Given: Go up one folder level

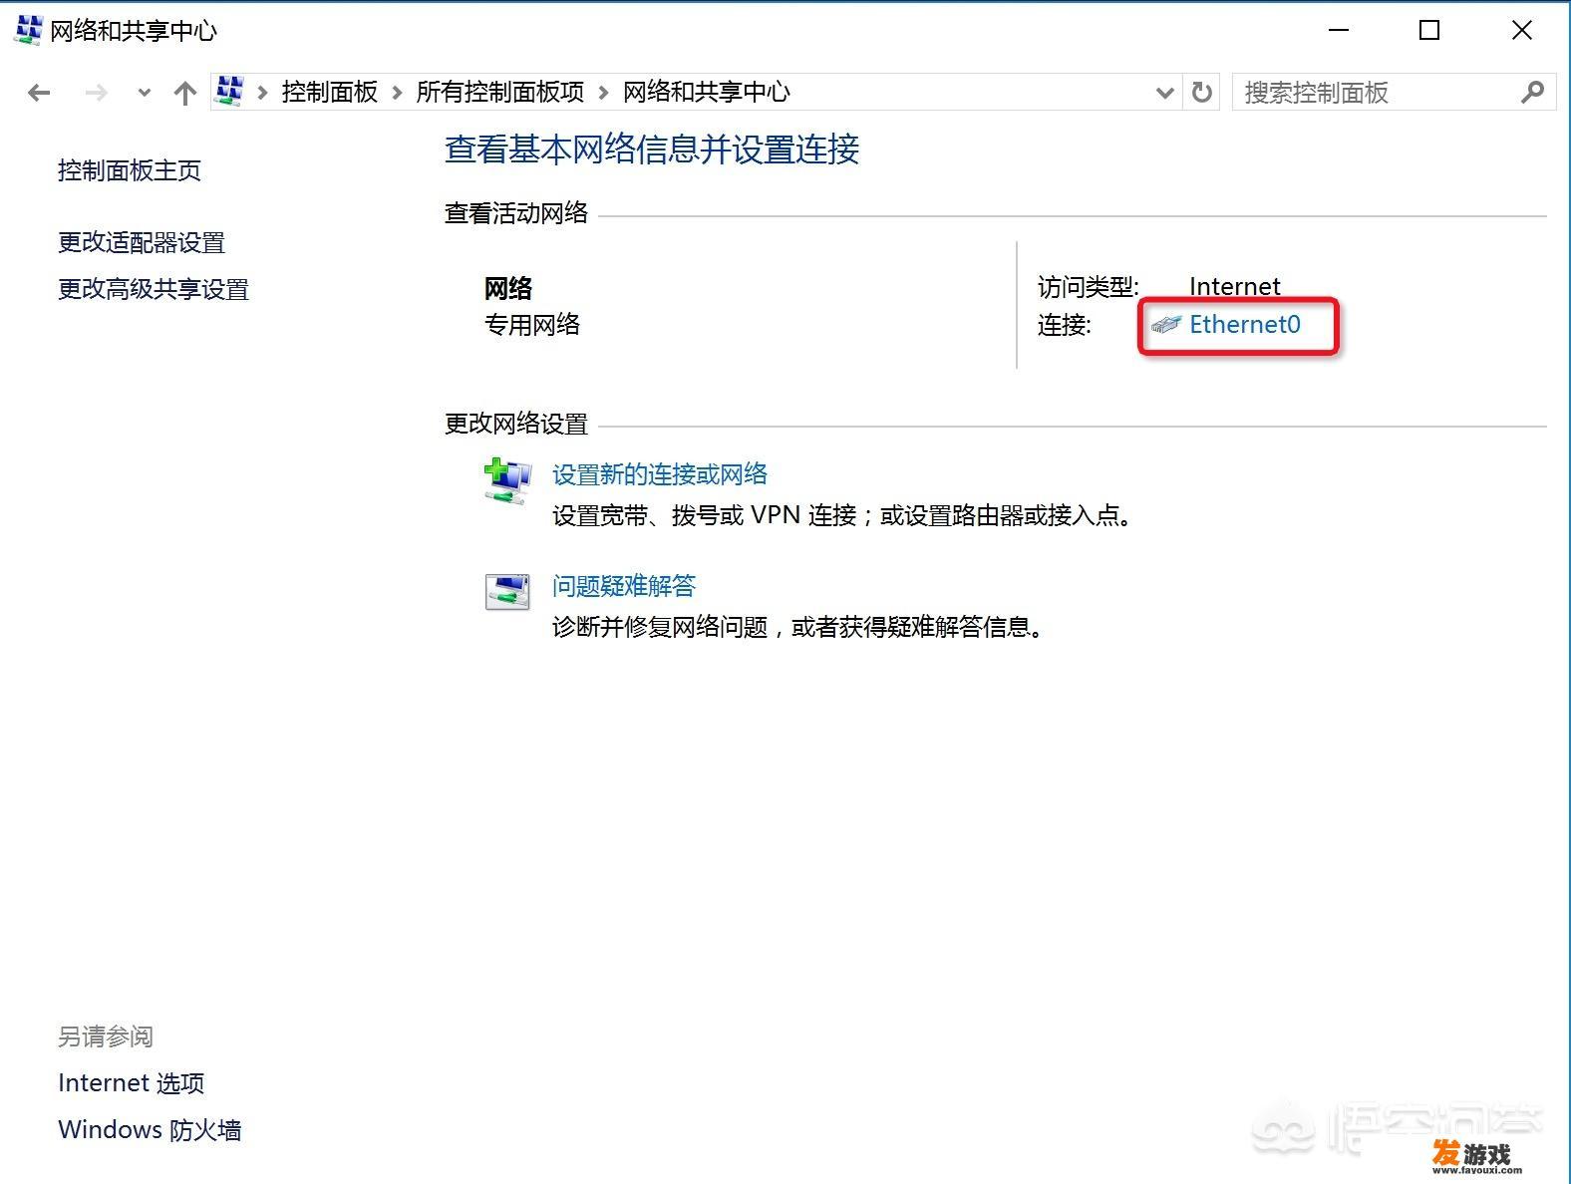Looking at the screenshot, I should [x=184, y=93].
